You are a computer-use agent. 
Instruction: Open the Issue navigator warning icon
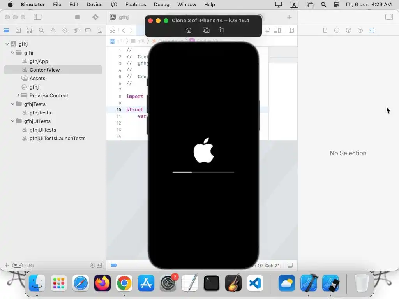[x=53, y=30]
